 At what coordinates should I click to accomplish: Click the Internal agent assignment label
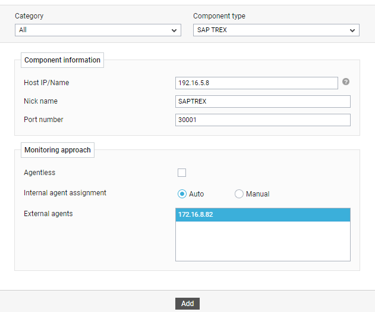tap(65, 193)
